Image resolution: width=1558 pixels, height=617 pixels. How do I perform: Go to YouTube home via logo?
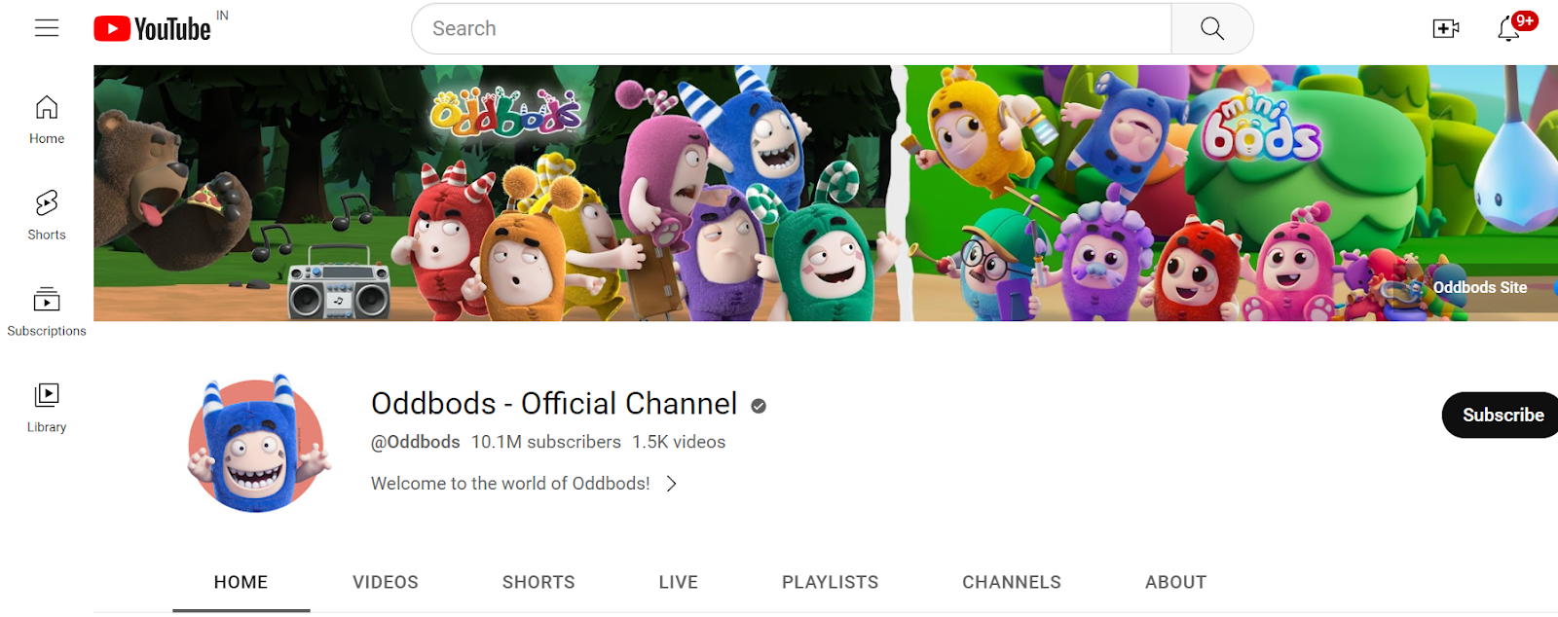[x=153, y=29]
